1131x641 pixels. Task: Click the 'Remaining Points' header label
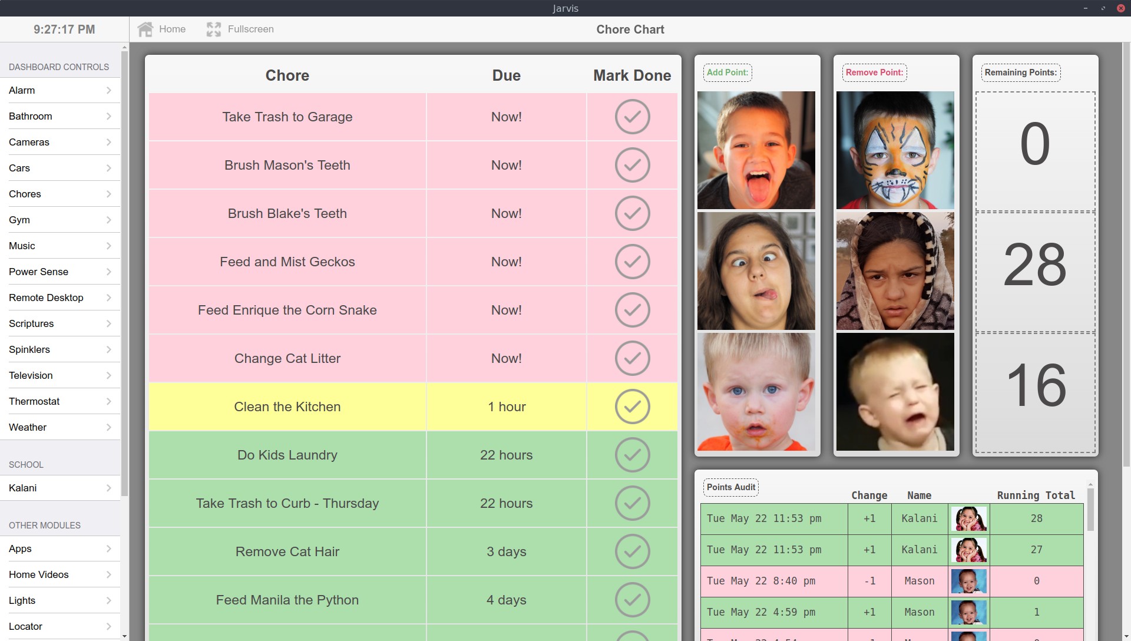(x=1021, y=72)
